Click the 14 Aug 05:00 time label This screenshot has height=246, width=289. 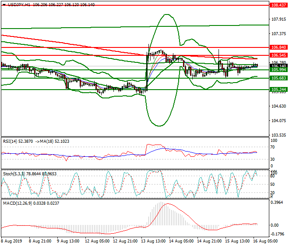click(181, 241)
